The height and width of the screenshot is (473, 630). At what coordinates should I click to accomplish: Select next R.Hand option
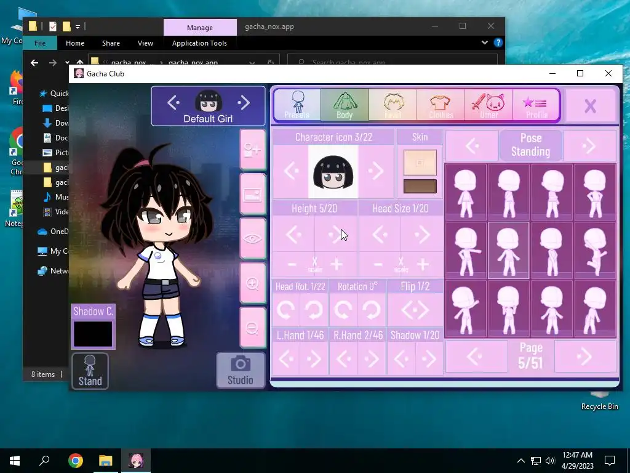[x=371, y=358]
